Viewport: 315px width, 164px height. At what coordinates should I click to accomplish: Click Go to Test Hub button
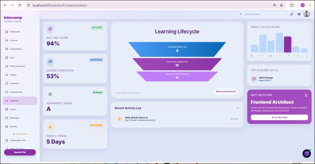pos(279,117)
